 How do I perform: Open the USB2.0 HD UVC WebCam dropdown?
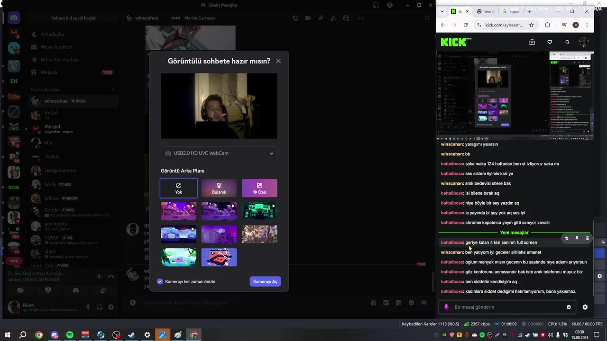[219, 153]
